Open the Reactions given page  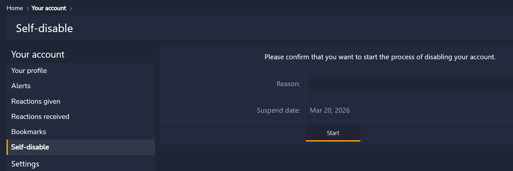(x=36, y=101)
